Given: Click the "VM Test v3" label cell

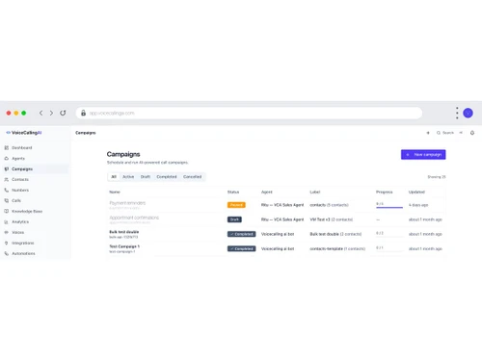Looking at the screenshot, I should point(332,219).
